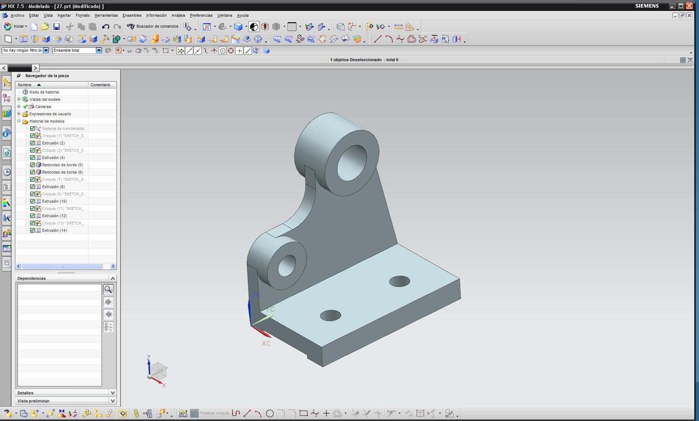The height and width of the screenshot is (421, 699).
Task: Uncheck the Extrusión (12) feature checkbox
Action: pos(32,216)
